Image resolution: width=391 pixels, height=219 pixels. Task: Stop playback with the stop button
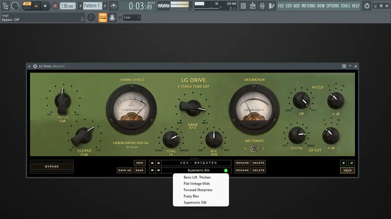click(x=45, y=6)
